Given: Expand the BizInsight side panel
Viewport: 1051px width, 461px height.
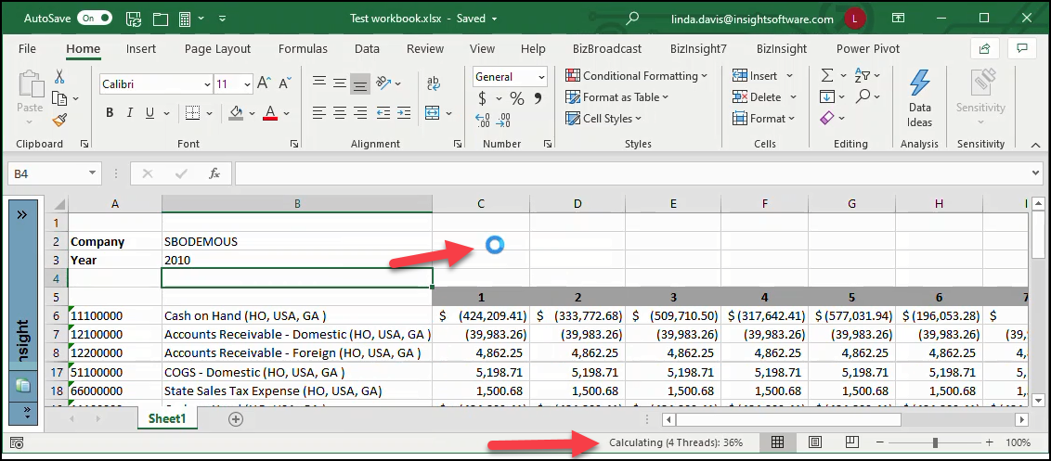Looking at the screenshot, I should [x=21, y=214].
